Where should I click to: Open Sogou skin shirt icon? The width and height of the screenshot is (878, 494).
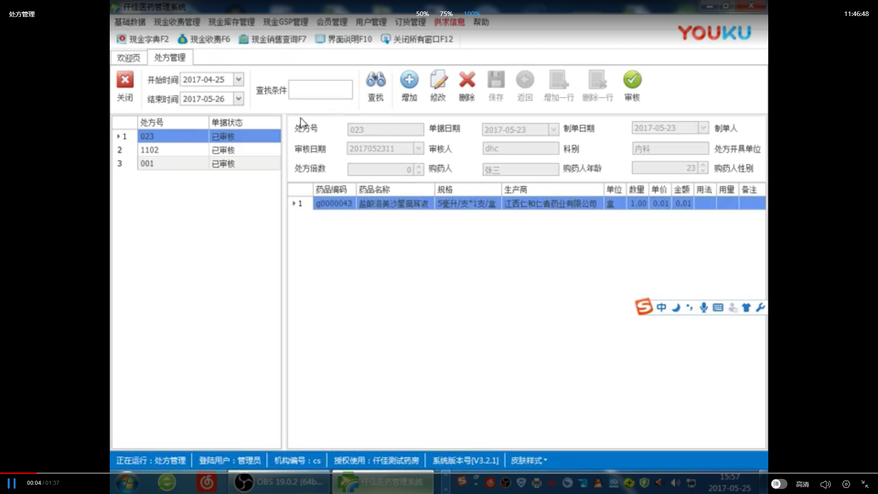746,307
